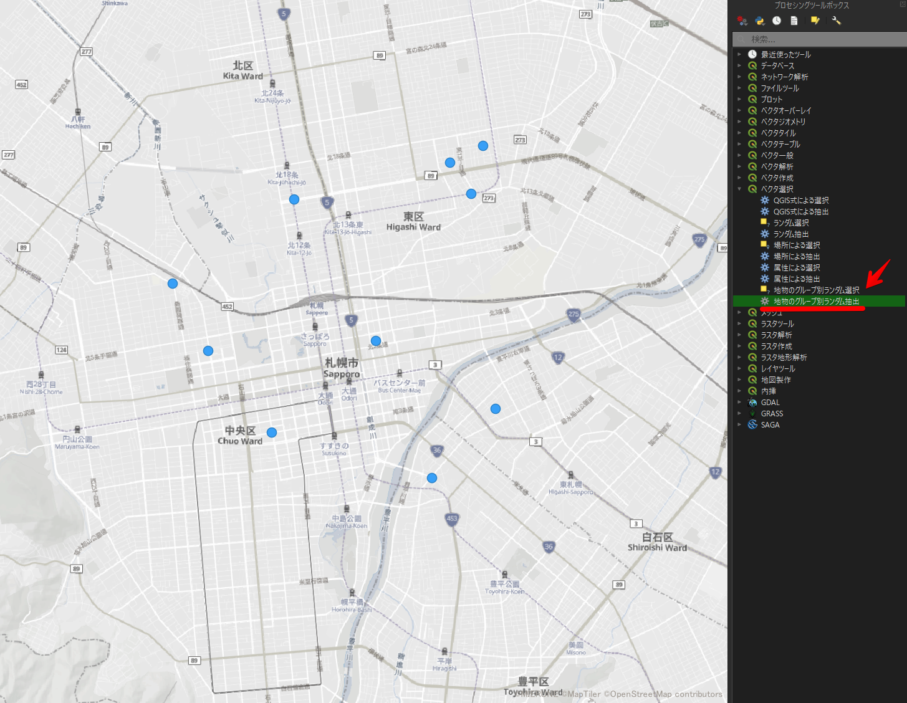The width and height of the screenshot is (907, 703).
Task: Select the ベクタ作成 tree row
Action: point(819,178)
